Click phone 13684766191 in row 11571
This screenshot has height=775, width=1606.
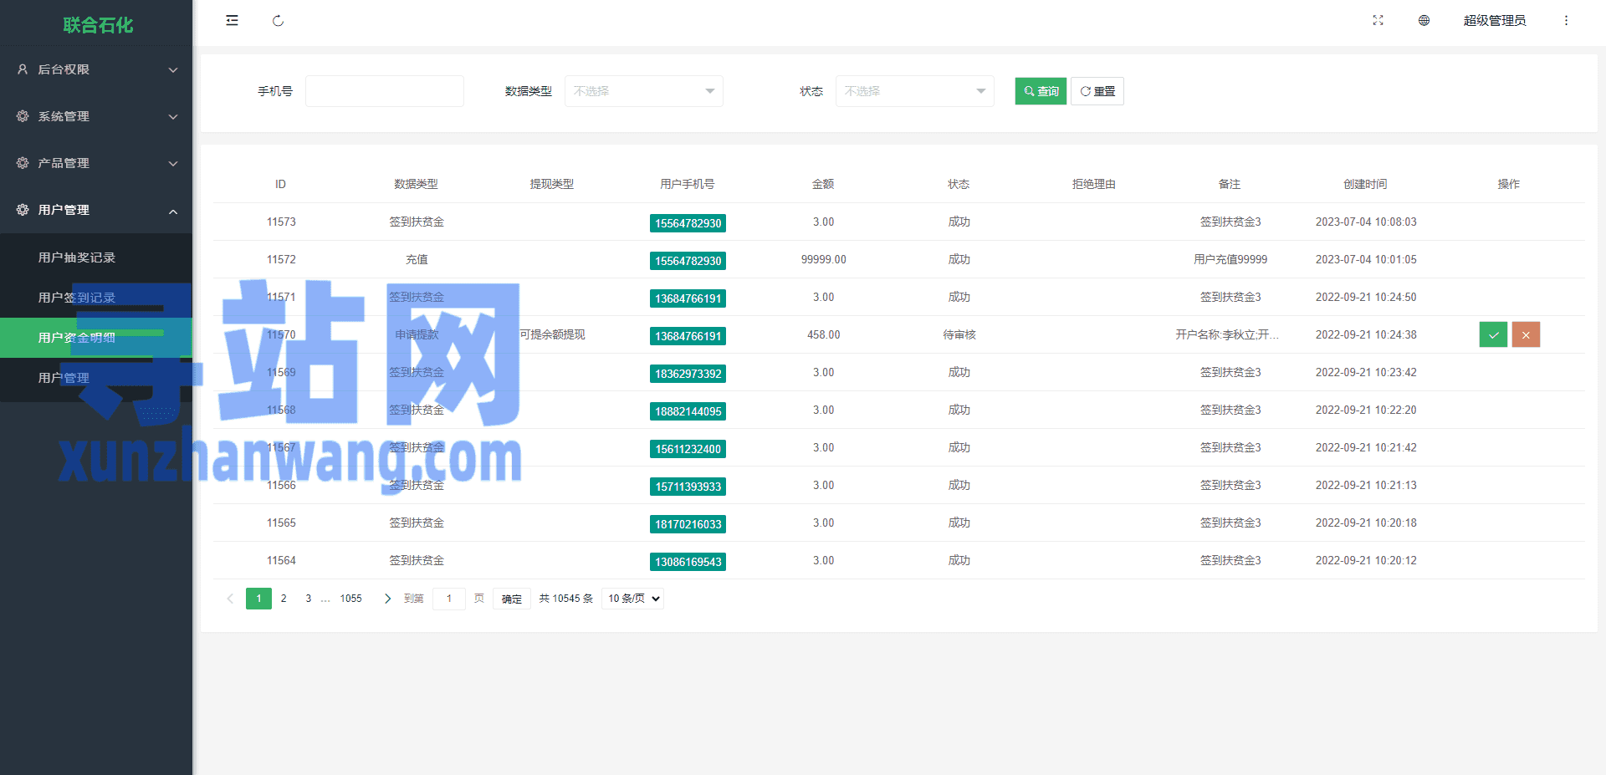click(x=688, y=298)
